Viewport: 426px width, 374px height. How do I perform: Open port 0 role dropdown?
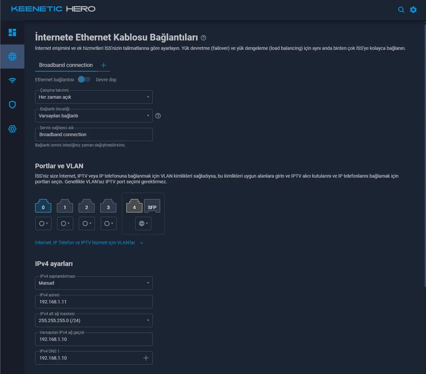(43, 223)
